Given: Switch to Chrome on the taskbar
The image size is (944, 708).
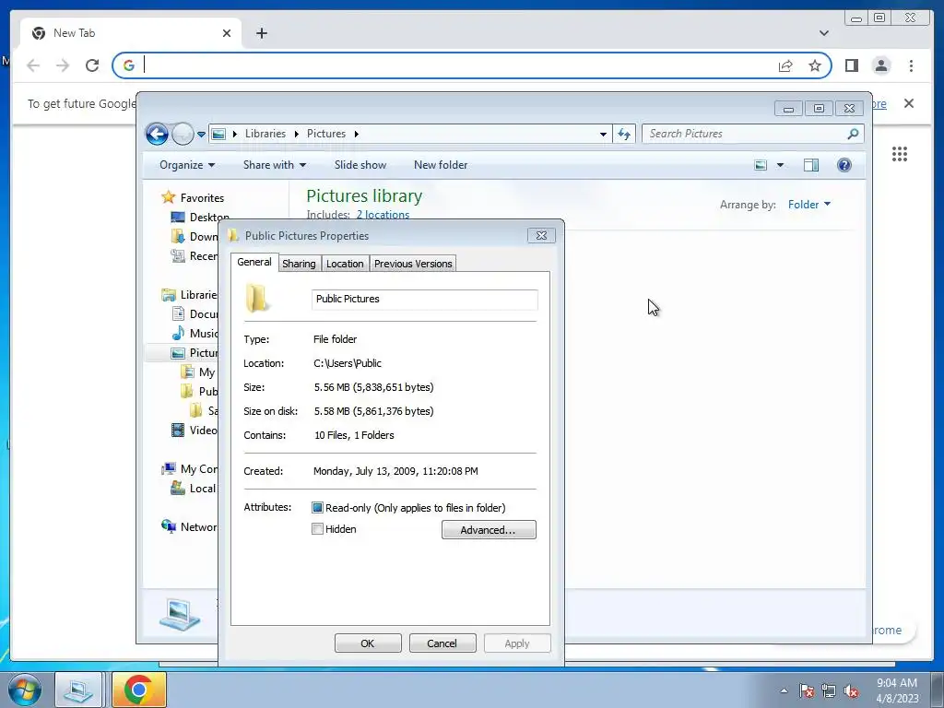Looking at the screenshot, I should (x=138, y=690).
